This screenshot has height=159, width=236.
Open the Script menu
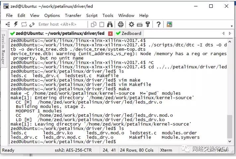pos(92,15)
